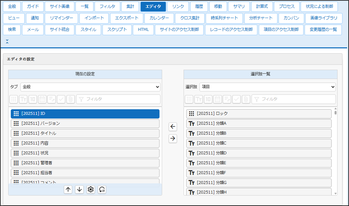Click the reset icon beside the gear
Image resolution: width=349 pixels, height=206 pixels.
click(102, 189)
